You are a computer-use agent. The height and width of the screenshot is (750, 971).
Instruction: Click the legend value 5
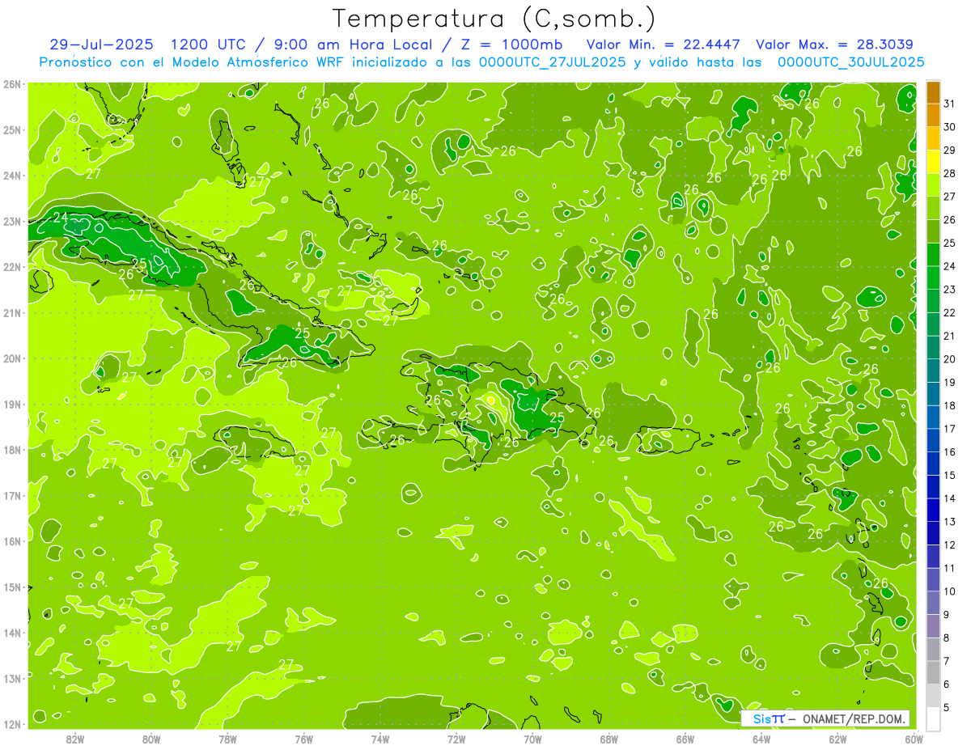click(x=947, y=707)
